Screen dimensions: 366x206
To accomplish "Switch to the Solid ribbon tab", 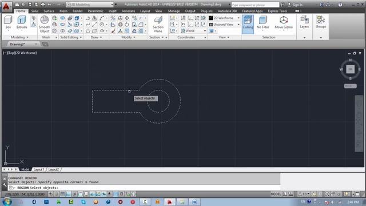I will point(34,11).
